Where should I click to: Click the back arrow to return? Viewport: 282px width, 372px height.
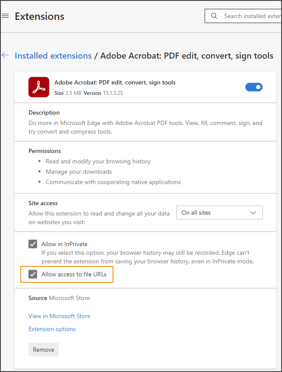(x=5, y=55)
